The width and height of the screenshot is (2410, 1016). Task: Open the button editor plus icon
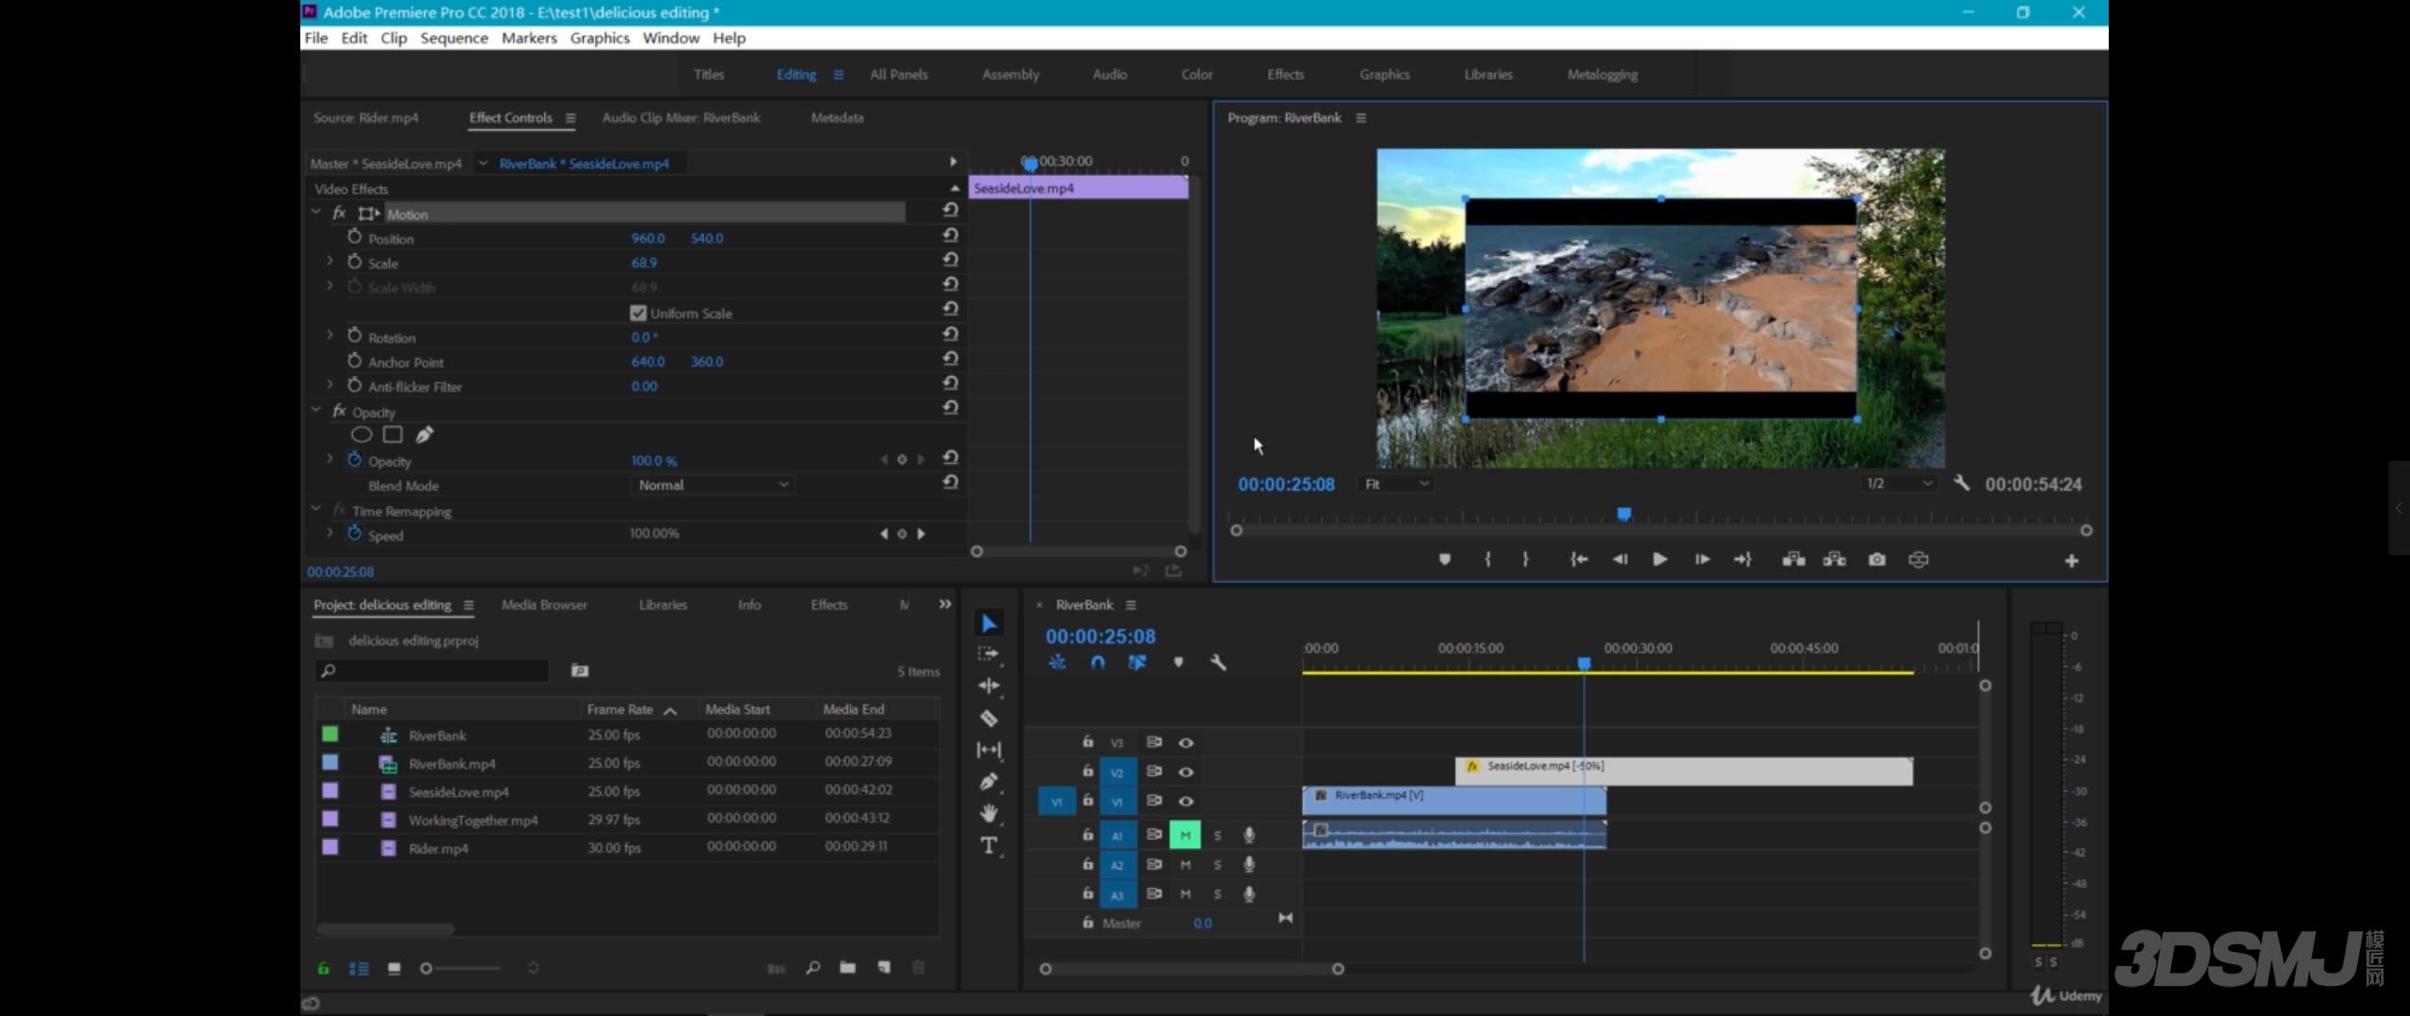(x=2071, y=561)
